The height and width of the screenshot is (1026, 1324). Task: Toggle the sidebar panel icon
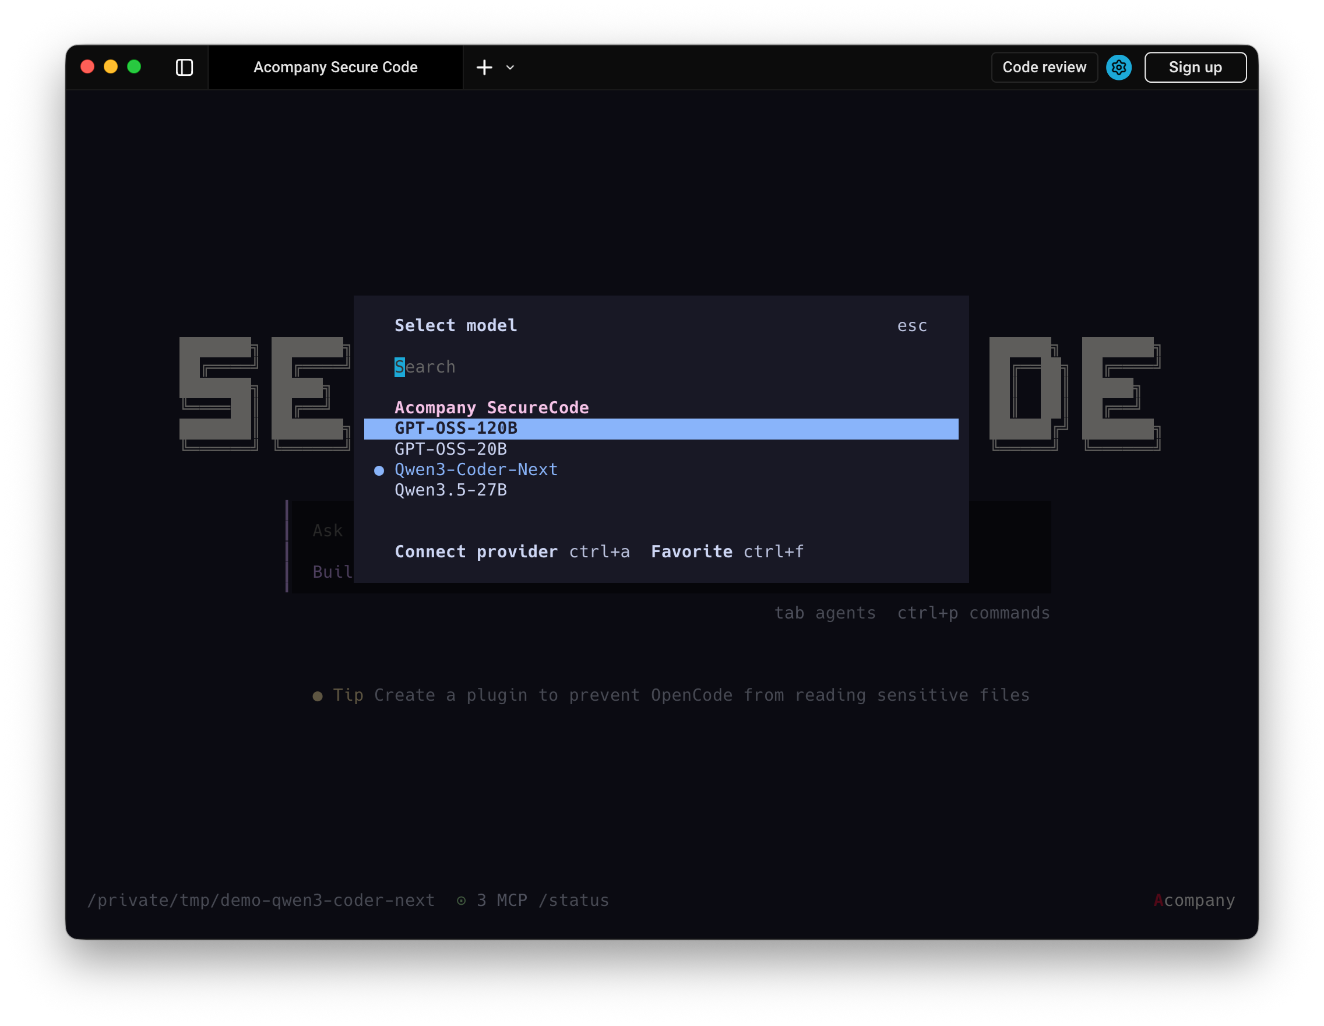pos(184,67)
